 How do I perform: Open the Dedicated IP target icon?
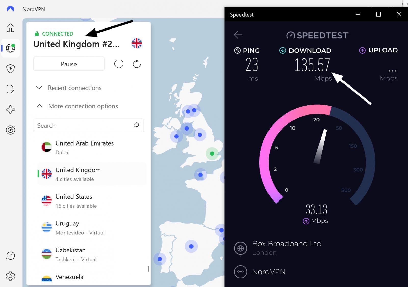pos(10,130)
